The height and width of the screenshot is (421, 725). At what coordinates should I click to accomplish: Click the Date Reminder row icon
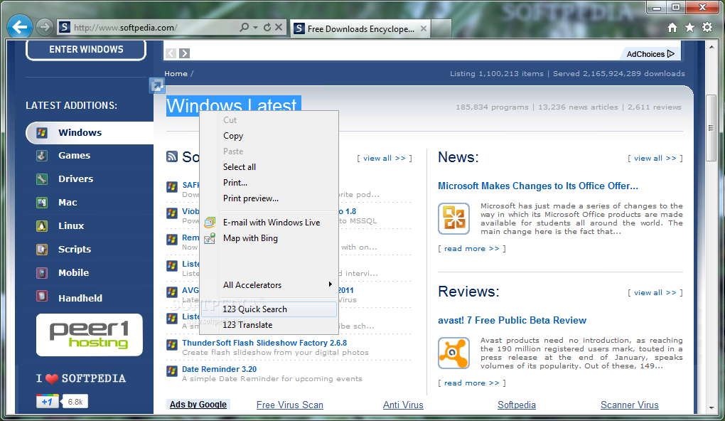(172, 371)
